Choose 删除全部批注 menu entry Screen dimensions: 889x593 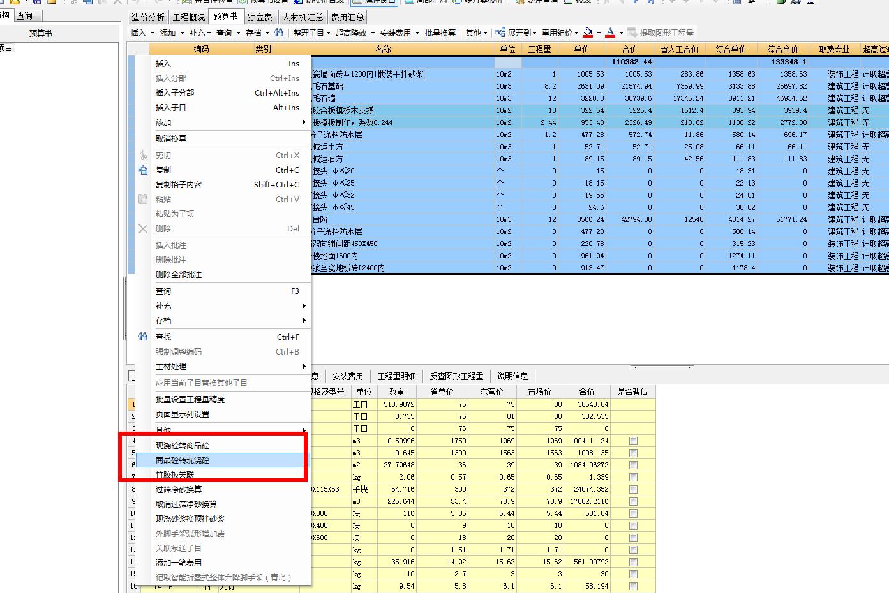pyautogui.click(x=222, y=275)
